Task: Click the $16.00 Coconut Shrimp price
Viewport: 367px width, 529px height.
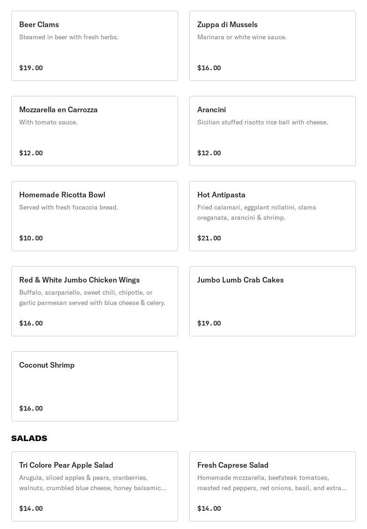Action: point(31,408)
